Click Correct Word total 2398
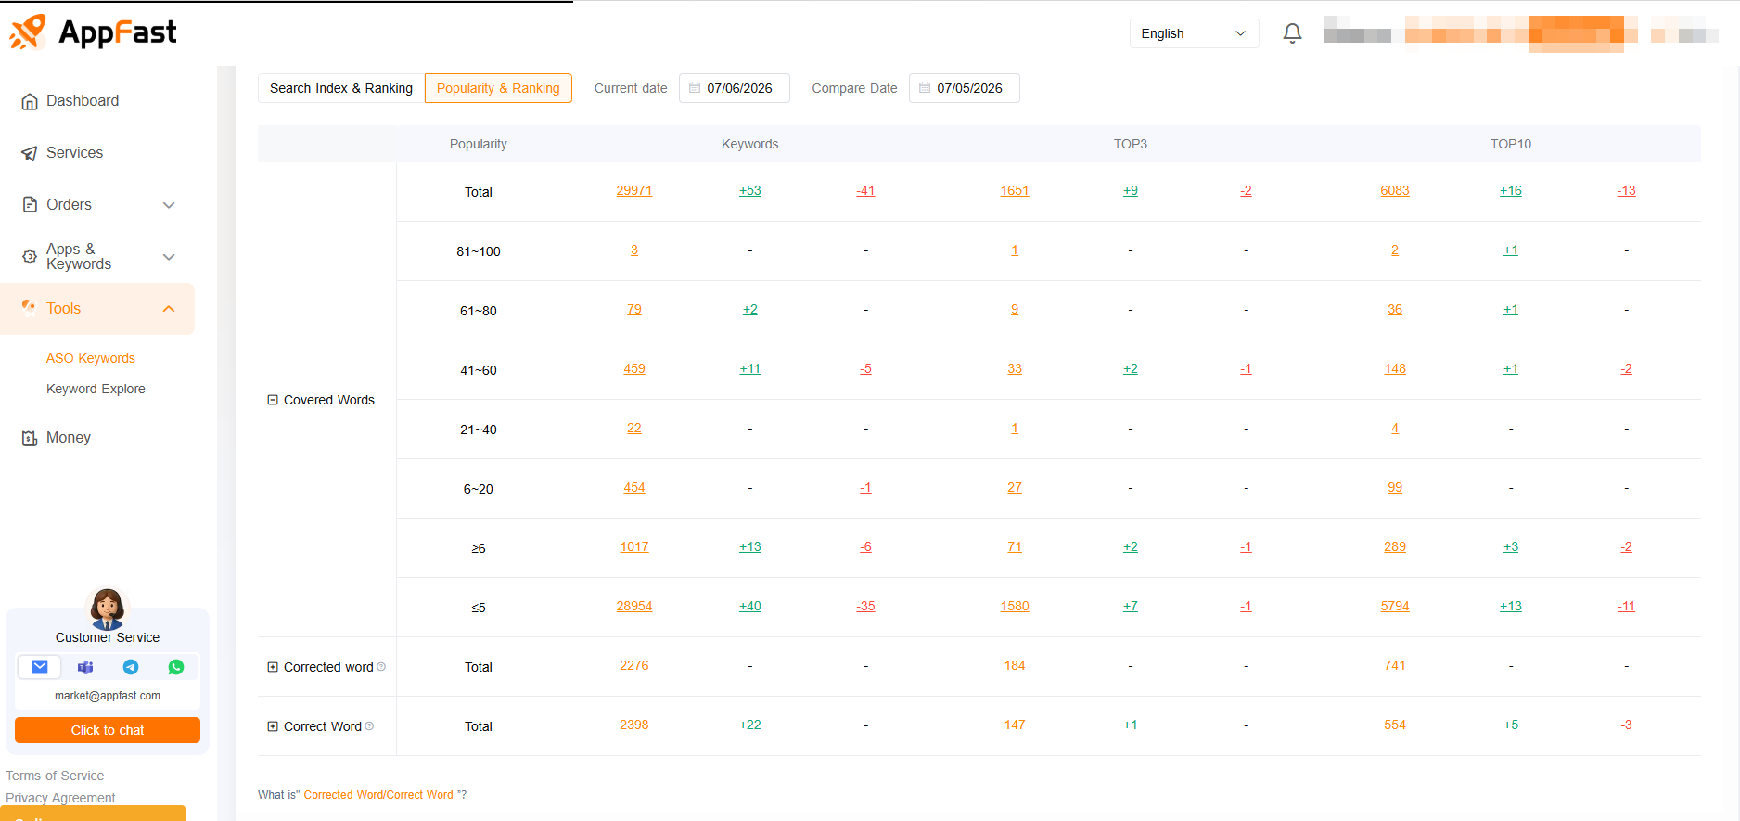 click(x=634, y=725)
